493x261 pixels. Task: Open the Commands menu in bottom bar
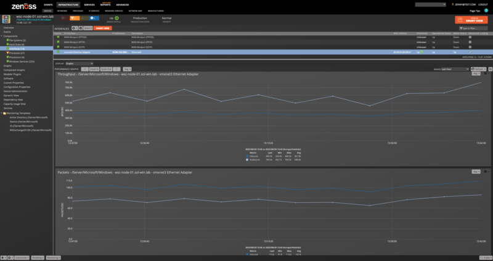[x=22, y=258]
